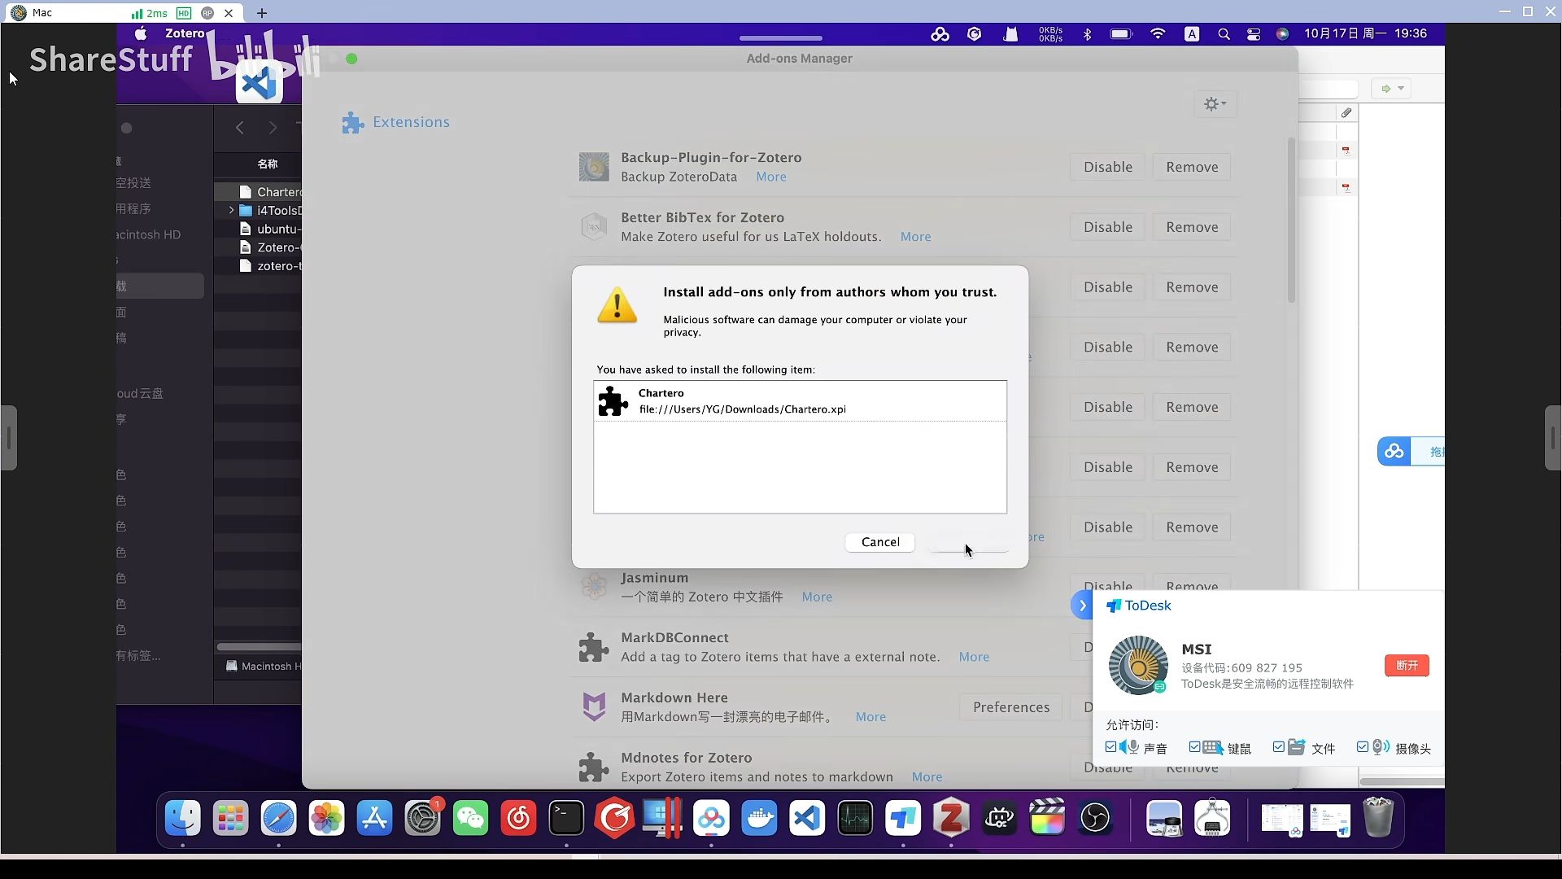This screenshot has width=1562, height=879.
Task: Click Finder horizontal scrollbar
Action: tap(259, 647)
